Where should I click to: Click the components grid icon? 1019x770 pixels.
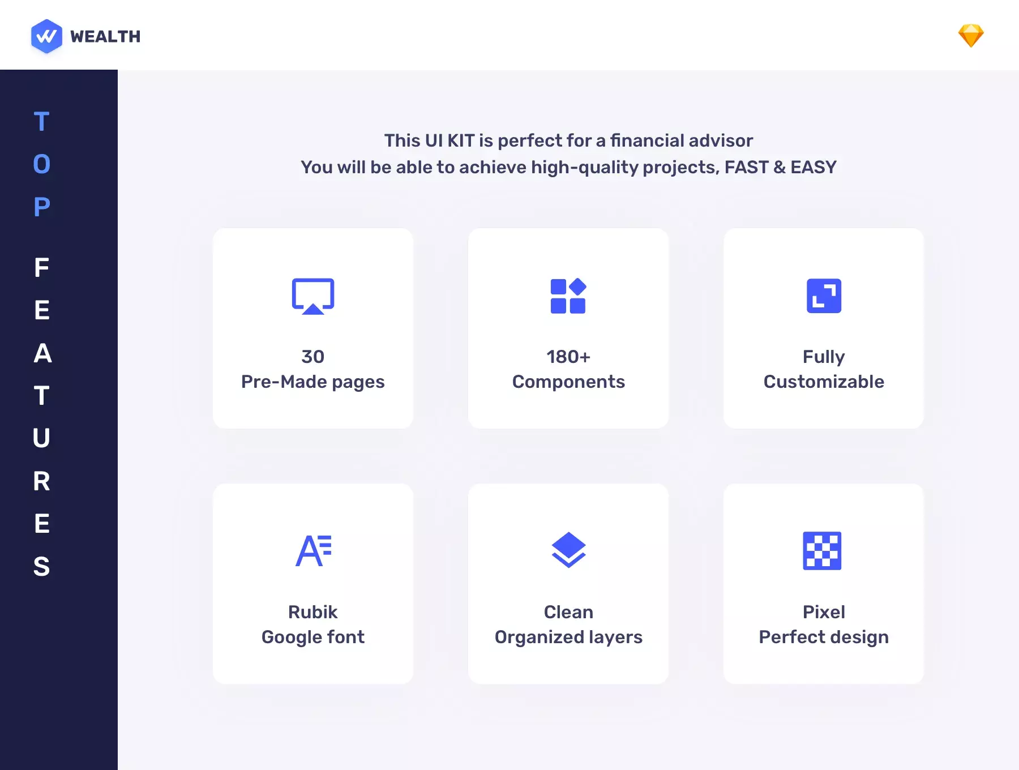(568, 296)
